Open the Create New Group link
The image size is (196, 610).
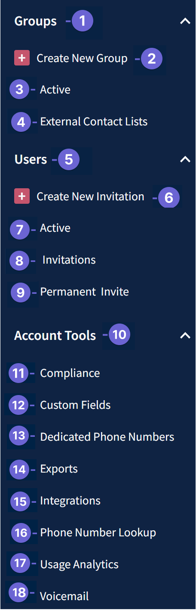[x=82, y=58]
